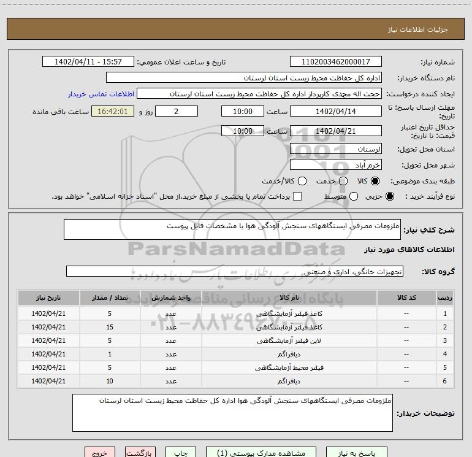This screenshot has height=457, width=472.
Task: Click the واحد شمارش column header
Action: [170, 298]
